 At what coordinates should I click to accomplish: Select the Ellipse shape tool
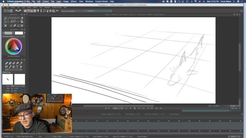(15, 18)
